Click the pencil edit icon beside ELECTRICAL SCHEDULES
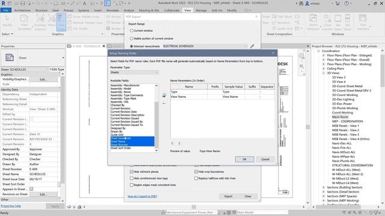This screenshot has width=385, height=216. click(252, 46)
